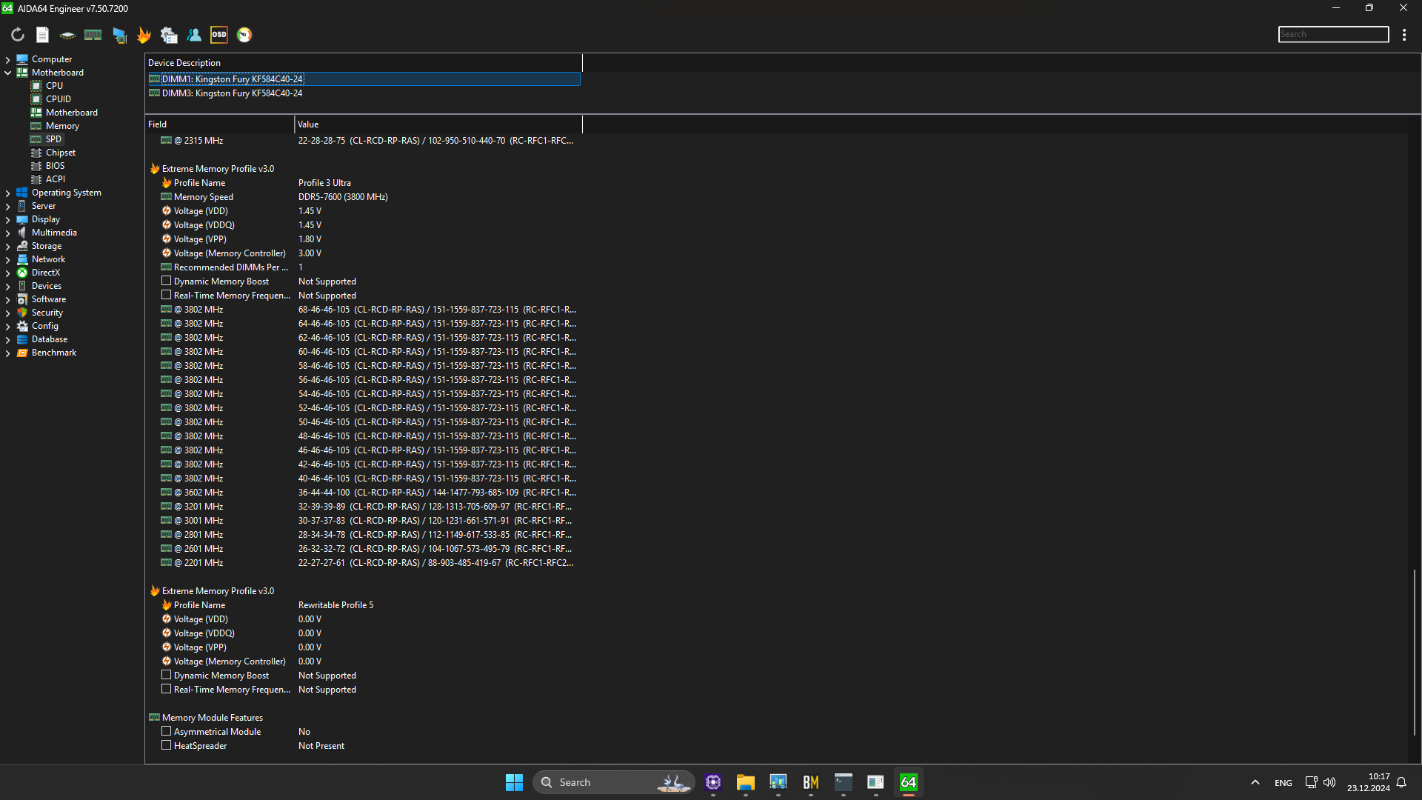Select DIMM3: Kingston Fury KF584C40-24 device
The image size is (1422, 800).
pos(363,93)
